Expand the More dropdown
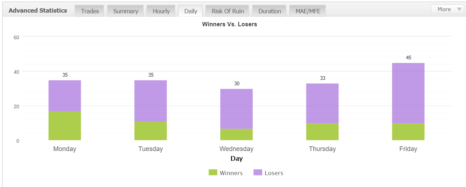Viewport: 466px width, 187px height. (x=447, y=9)
